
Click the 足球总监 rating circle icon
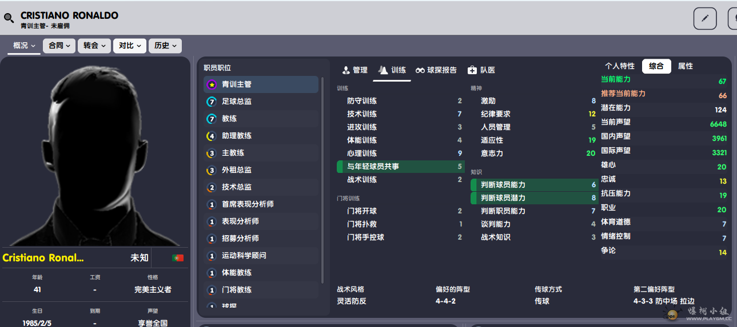click(212, 102)
